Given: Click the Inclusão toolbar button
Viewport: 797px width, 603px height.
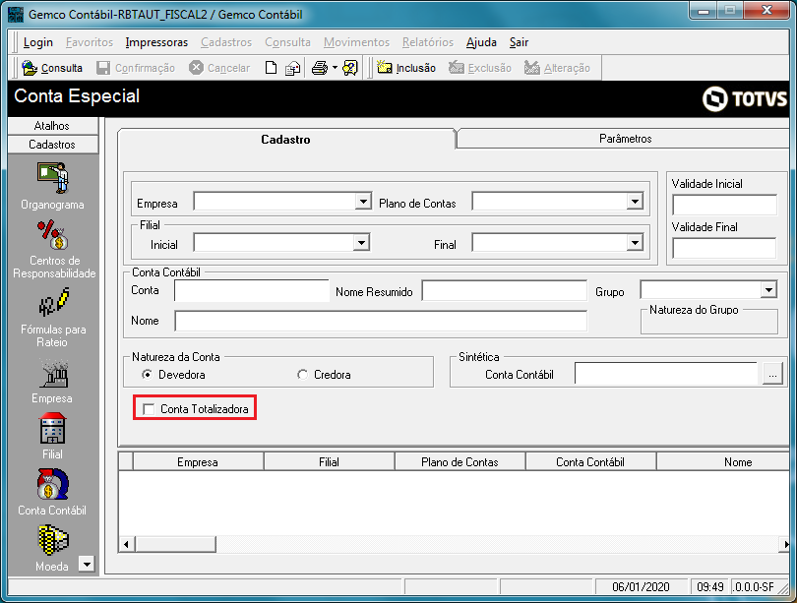Looking at the screenshot, I should click(x=406, y=68).
